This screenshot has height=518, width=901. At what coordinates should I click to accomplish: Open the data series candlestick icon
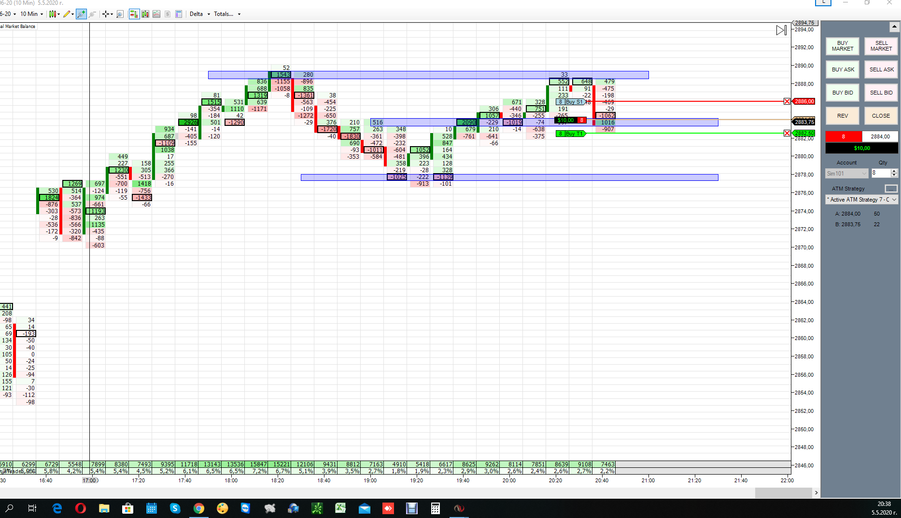(x=145, y=14)
